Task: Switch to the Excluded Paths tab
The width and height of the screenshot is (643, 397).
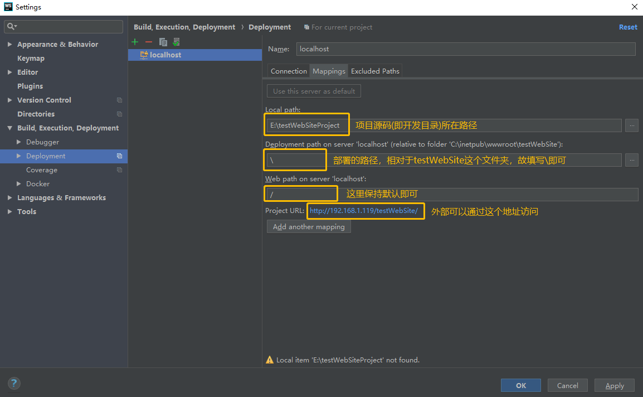Action: (375, 71)
